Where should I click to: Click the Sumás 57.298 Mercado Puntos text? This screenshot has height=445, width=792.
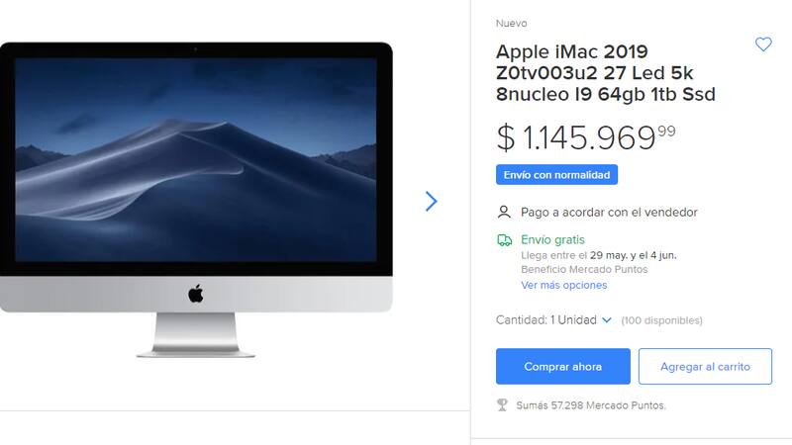coord(591,405)
